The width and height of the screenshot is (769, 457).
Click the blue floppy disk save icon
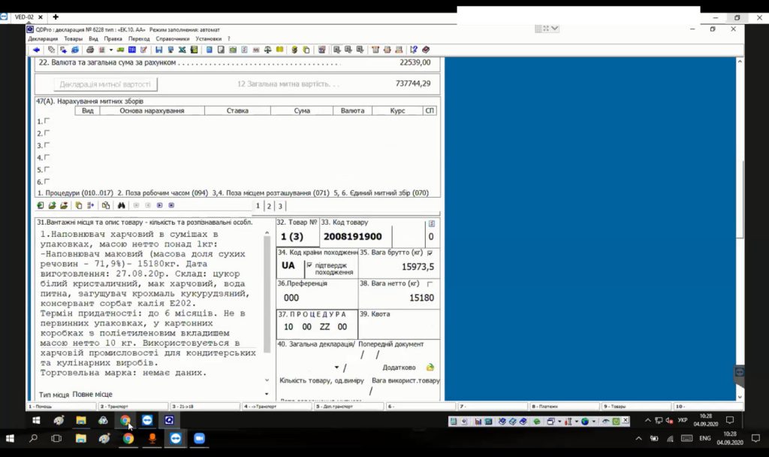[x=159, y=50]
